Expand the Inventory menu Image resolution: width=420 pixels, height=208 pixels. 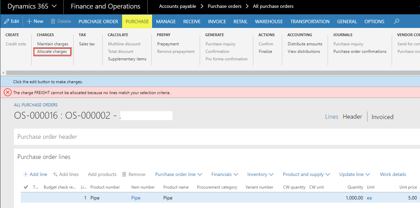[260, 174]
